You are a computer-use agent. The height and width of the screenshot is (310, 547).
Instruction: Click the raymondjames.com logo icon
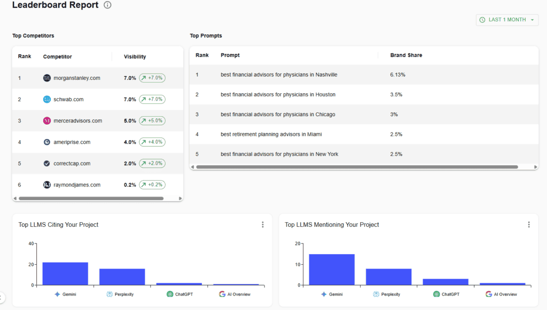point(47,185)
